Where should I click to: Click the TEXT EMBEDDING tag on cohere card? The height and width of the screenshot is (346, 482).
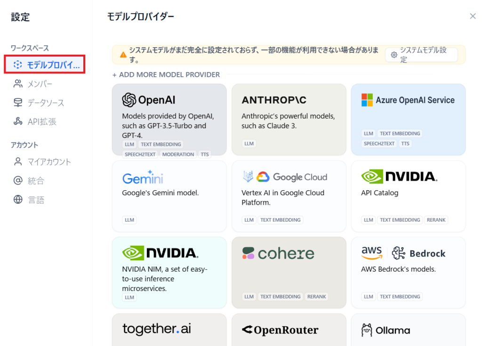(x=281, y=297)
